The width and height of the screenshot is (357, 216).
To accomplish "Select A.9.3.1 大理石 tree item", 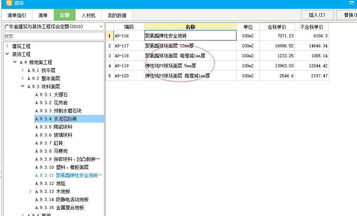I will 51,95.
